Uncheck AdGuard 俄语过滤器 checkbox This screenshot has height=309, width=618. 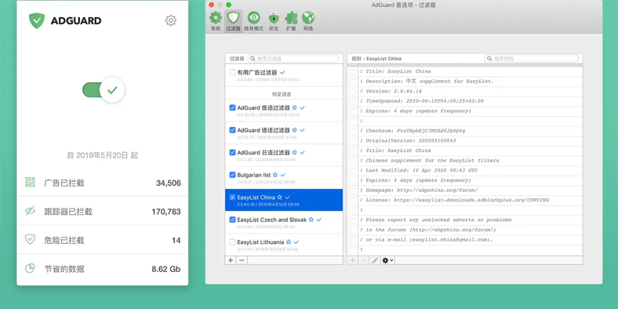tap(232, 108)
